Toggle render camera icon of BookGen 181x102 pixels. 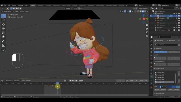point(179,28)
